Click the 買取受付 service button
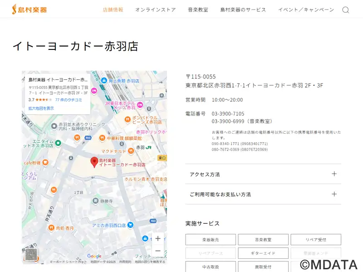Screen dimensions: 363x272 click(263, 267)
